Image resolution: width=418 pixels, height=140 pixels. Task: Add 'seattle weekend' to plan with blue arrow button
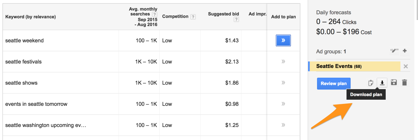pyautogui.click(x=283, y=41)
